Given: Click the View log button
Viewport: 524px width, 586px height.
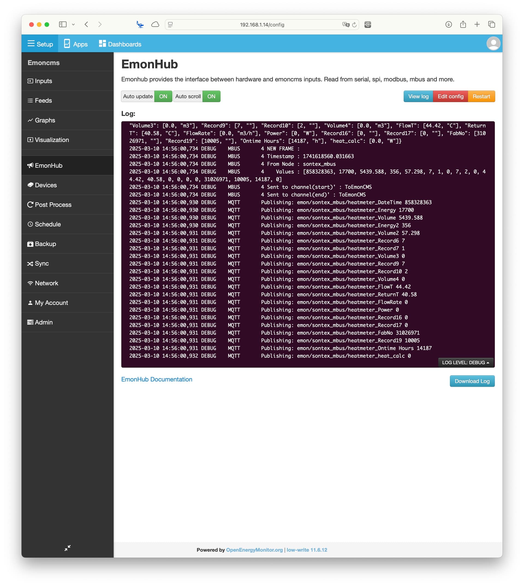Looking at the screenshot, I should (x=418, y=96).
